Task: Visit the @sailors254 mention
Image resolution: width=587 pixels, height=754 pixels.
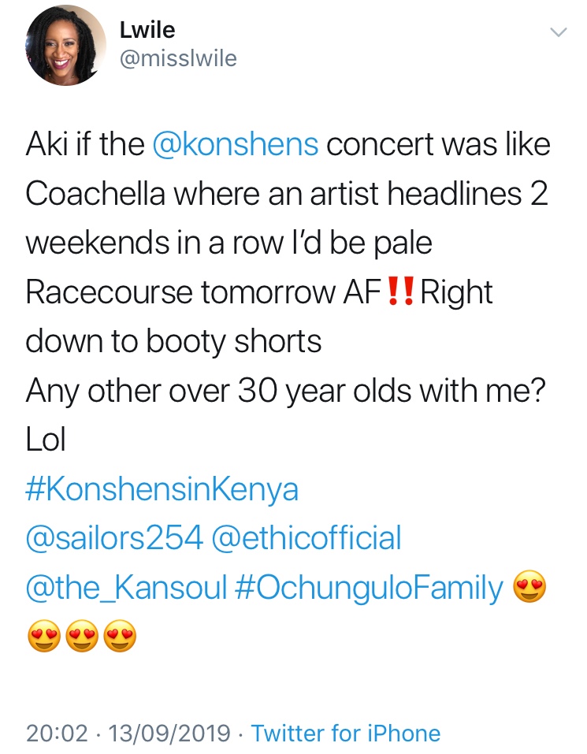Action: click(115, 539)
